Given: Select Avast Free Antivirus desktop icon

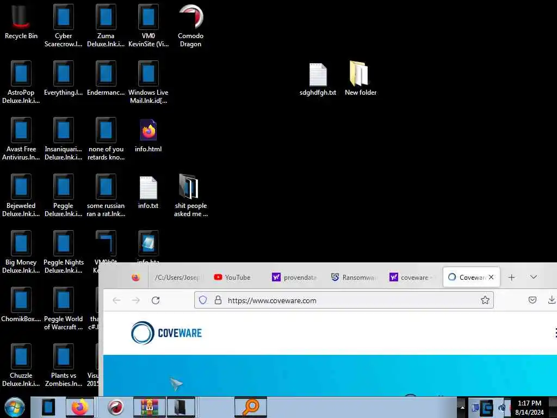Looking at the screenshot, I should point(21,139).
